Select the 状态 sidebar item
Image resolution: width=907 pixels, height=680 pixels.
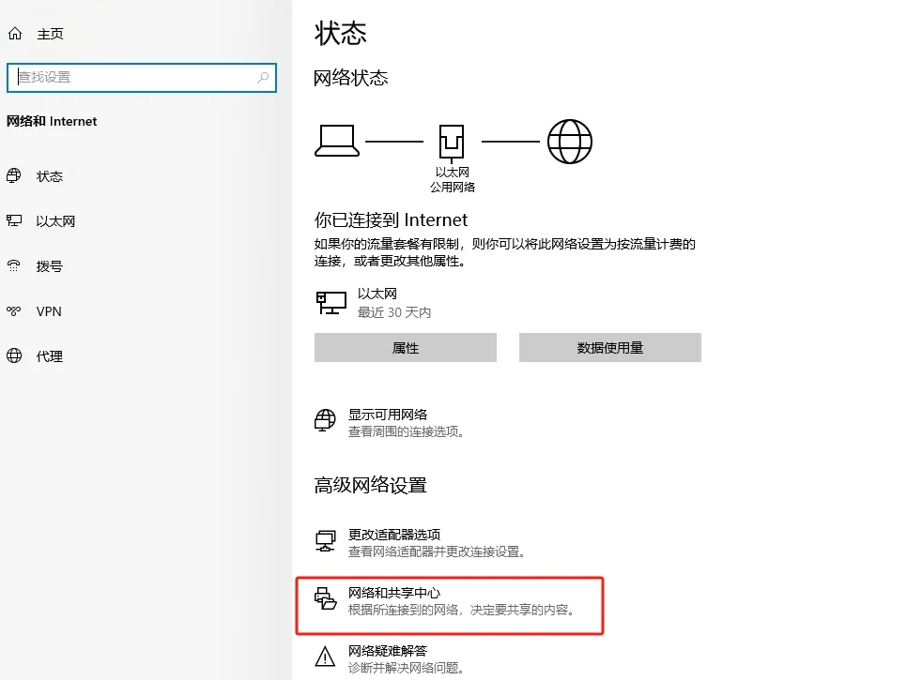[50, 176]
